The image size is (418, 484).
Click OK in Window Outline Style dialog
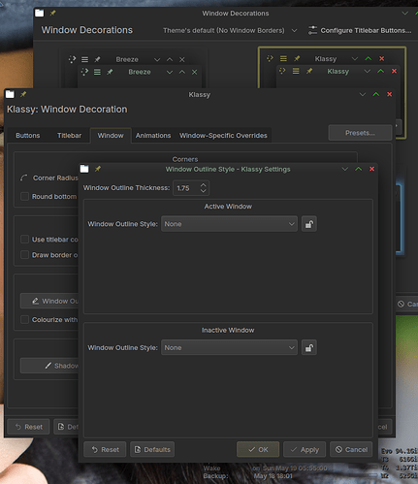click(x=258, y=449)
